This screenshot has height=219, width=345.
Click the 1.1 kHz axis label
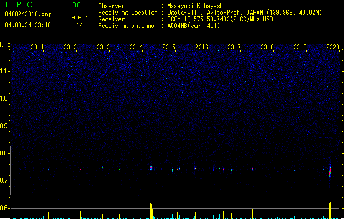click(5, 71)
